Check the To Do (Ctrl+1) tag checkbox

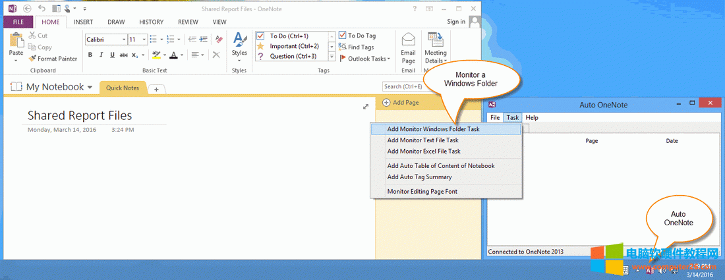click(x=260, y=36)
